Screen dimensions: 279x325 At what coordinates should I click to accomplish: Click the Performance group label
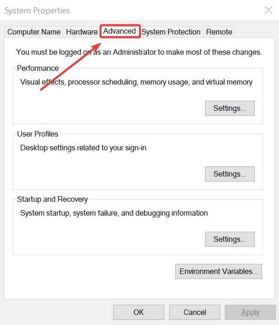pos(38,68)
